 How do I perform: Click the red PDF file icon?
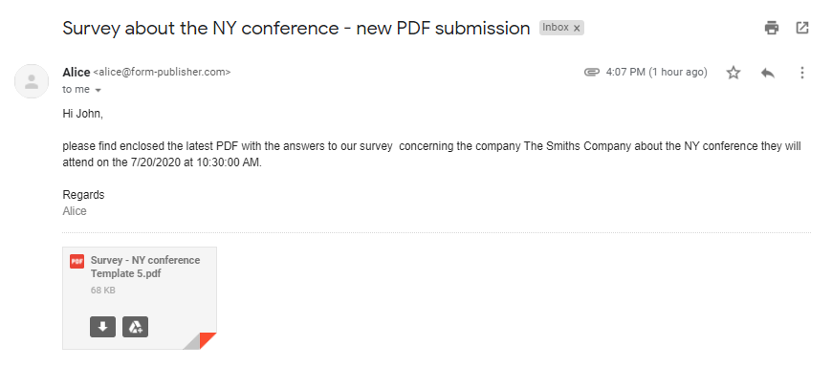[77, 261]
